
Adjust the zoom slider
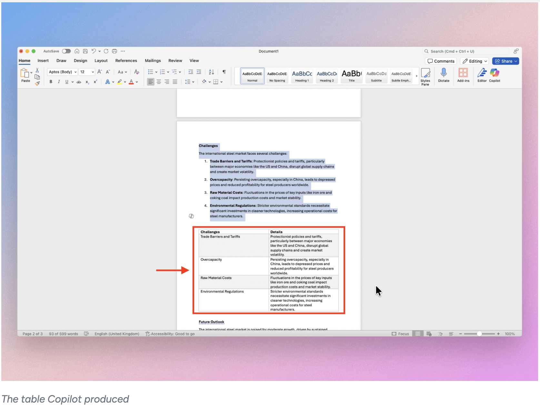(480, 334)
